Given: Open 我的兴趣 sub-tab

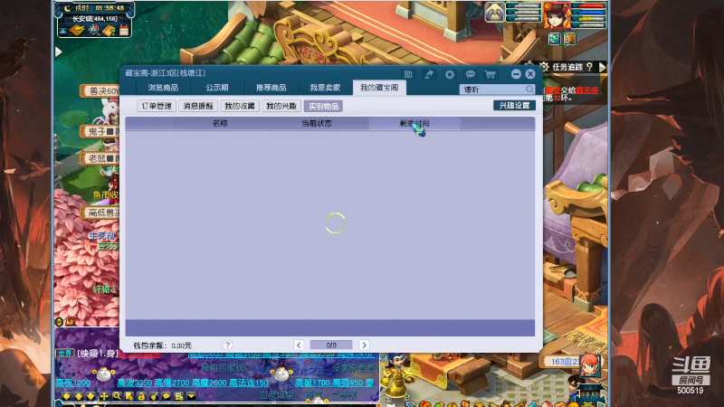Looking at the screenshot, I should click(x=281, y=106).
